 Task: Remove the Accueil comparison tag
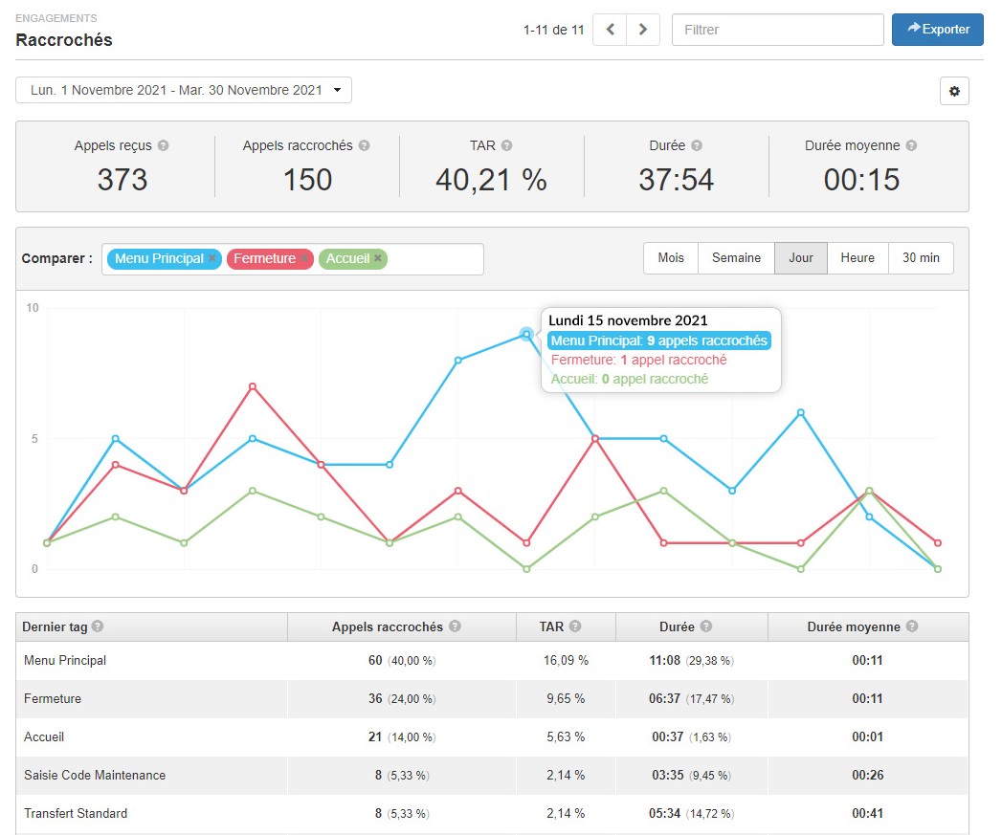(x=378, y=258)
